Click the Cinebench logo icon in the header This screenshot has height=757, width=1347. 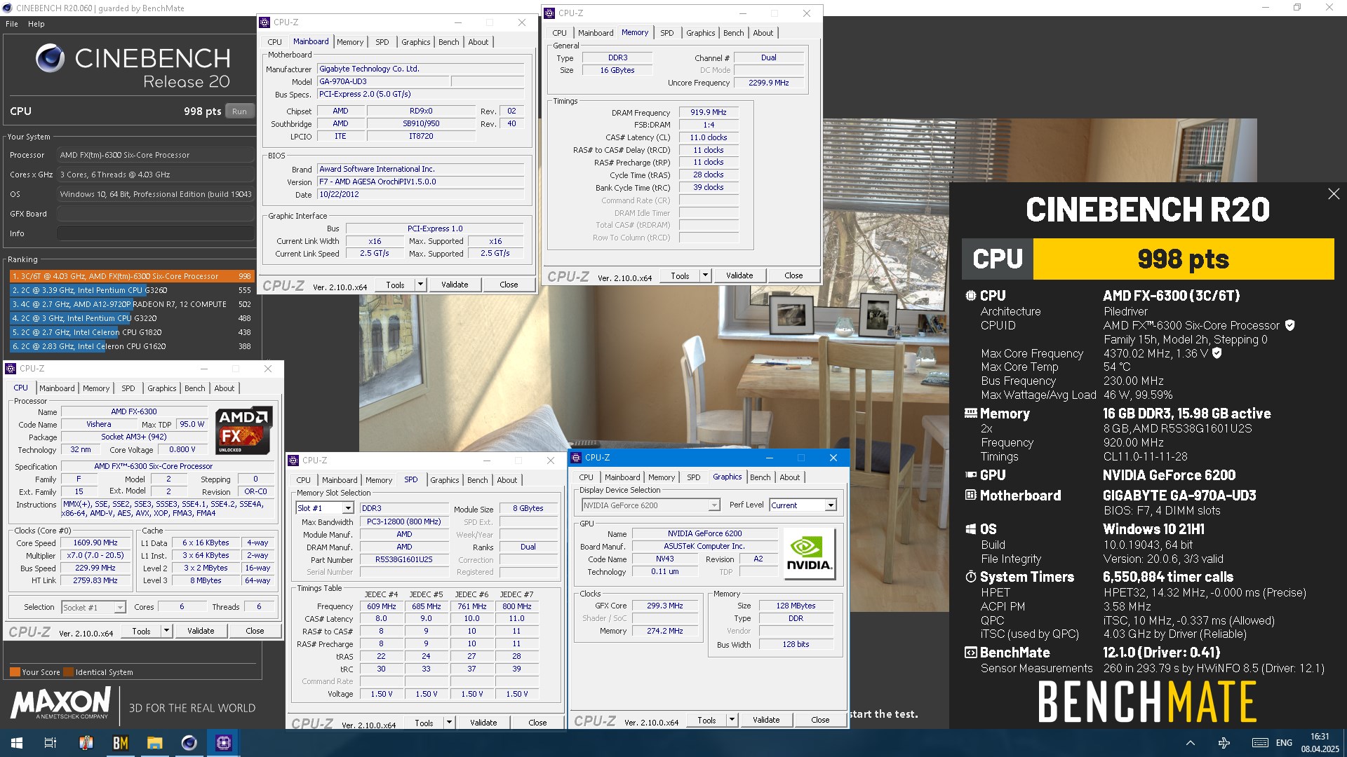pyautogui.click(x=50, y=58)
